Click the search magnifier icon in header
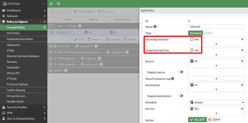248x123 pixels. coord(59,4)
